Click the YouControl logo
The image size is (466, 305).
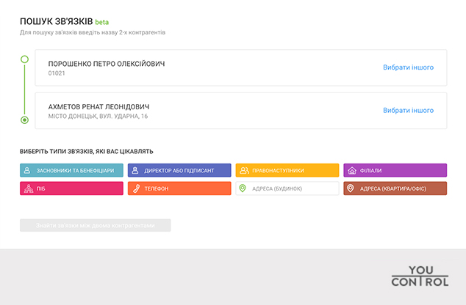420,276
